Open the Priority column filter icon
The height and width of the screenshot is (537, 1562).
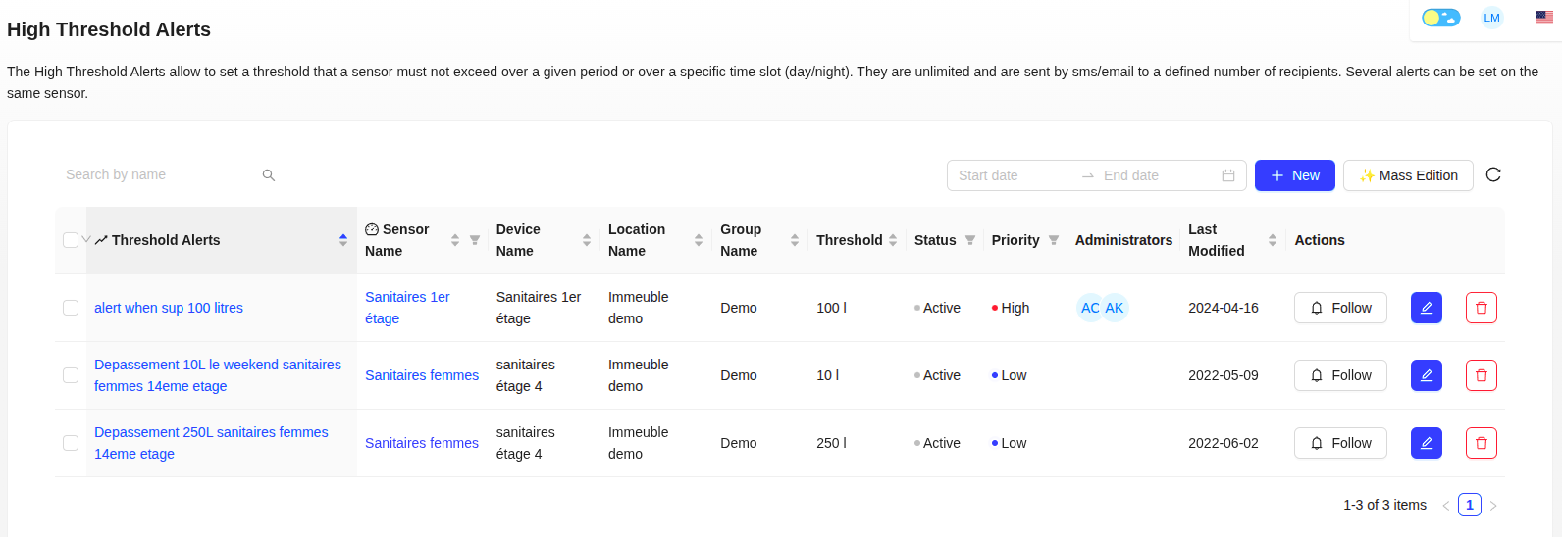click(1054, 240)
